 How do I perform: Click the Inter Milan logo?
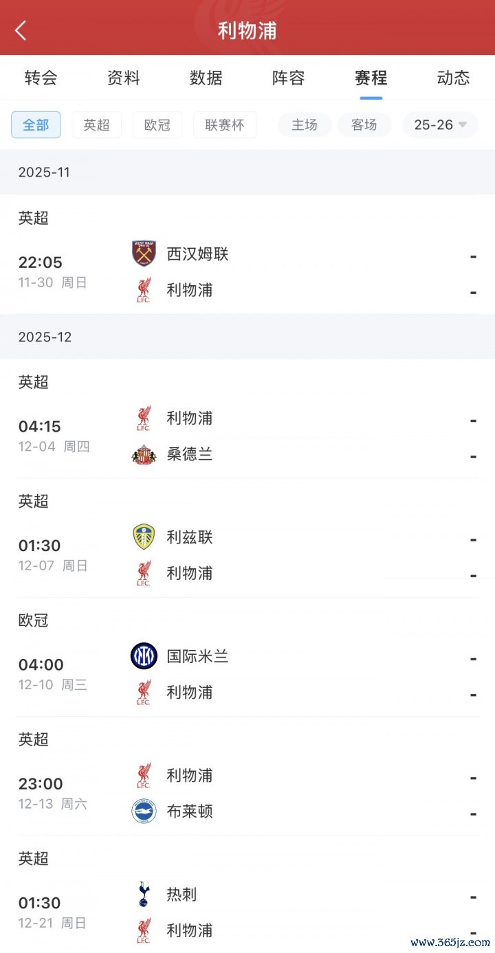point(144,656)
